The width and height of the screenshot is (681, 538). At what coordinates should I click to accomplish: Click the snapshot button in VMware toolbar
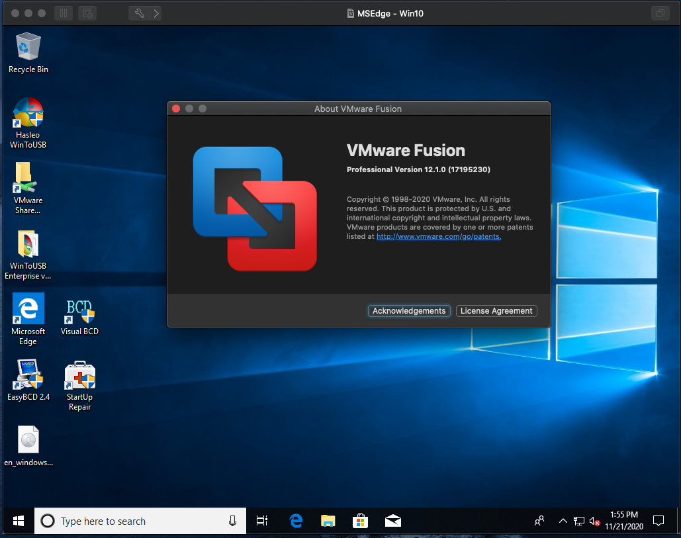coord(87,13)
